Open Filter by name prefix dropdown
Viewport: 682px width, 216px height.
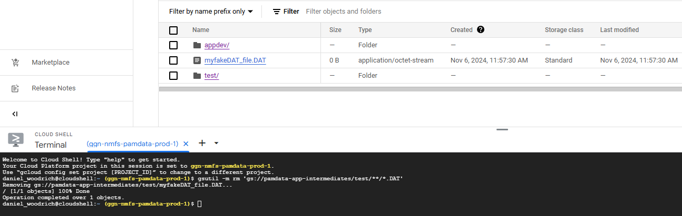pyautogui.click(x=211, y=12)
